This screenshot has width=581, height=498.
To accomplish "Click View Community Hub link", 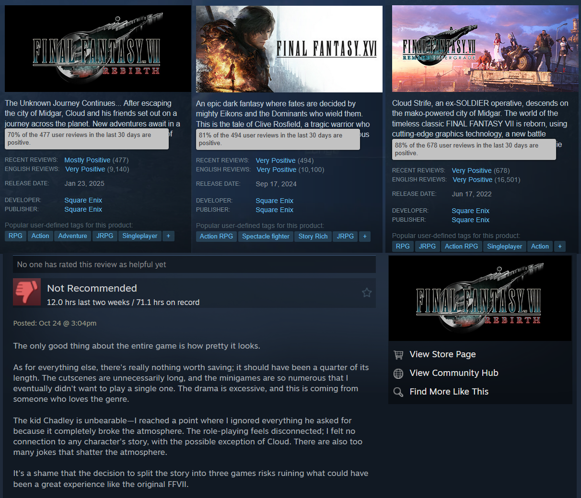I will tap(453, 373).
